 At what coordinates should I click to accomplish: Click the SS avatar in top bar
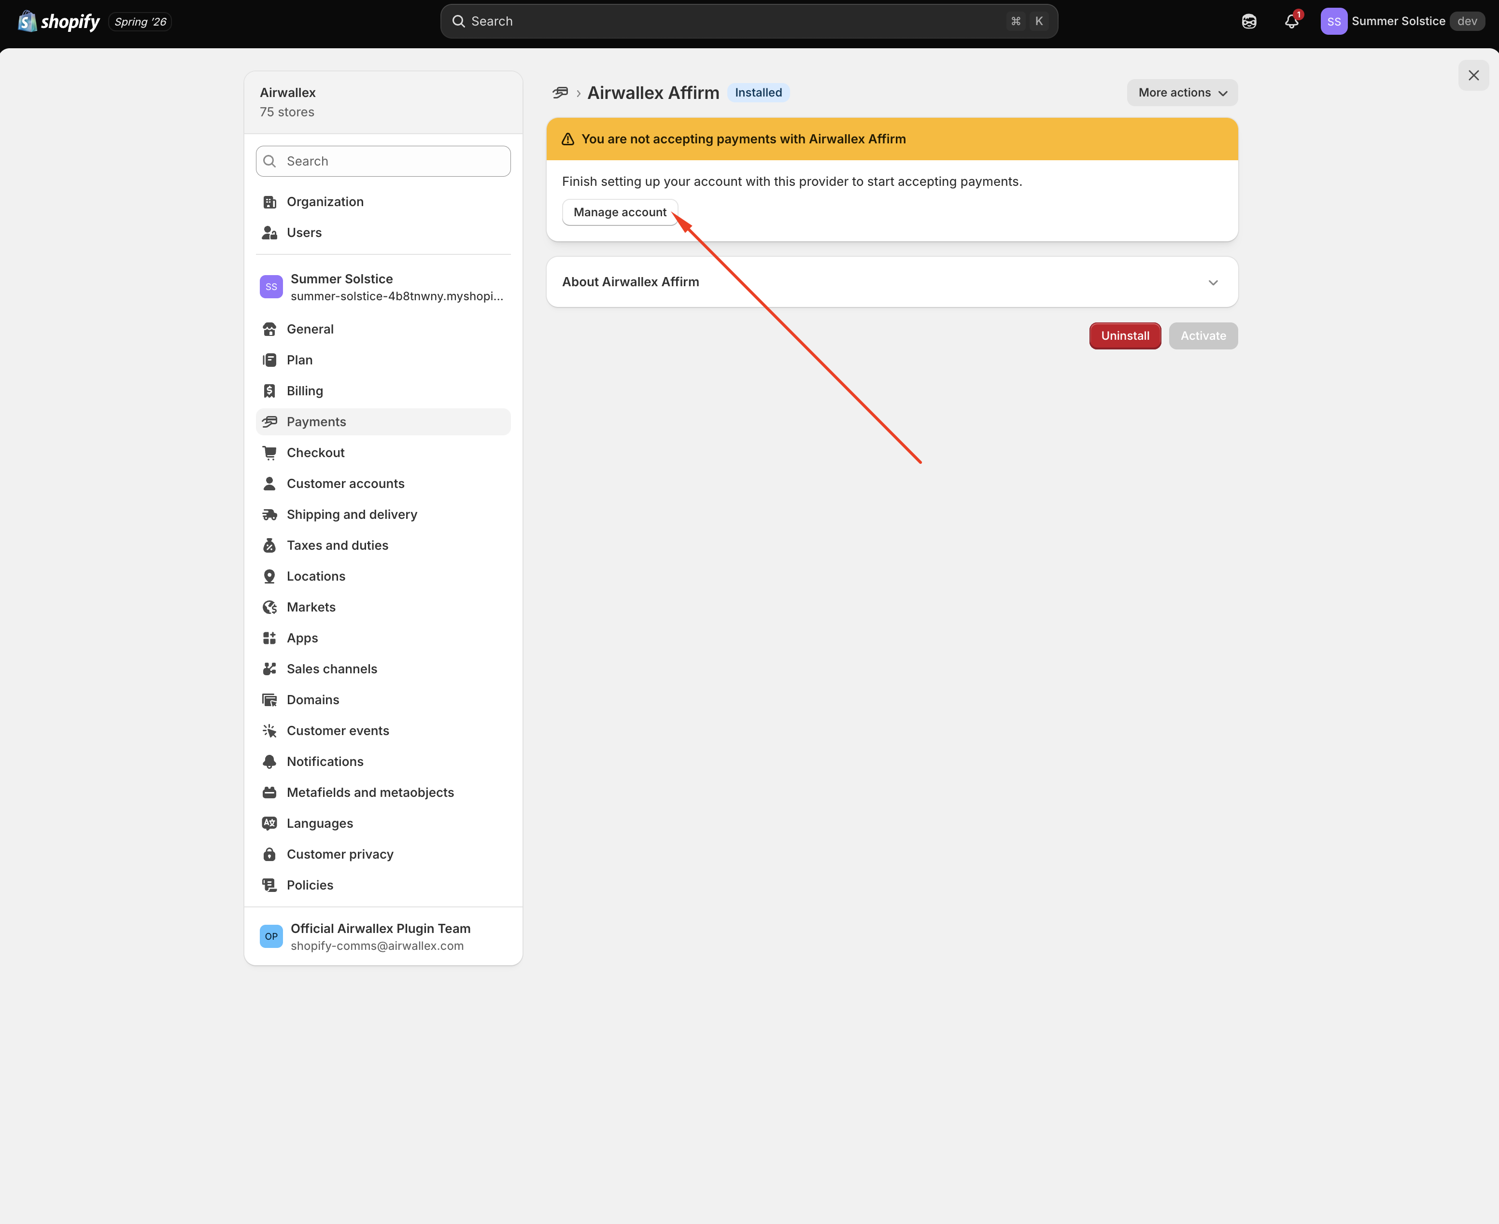(x=1333, y=21)
